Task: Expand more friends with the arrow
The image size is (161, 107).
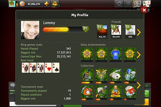Action: [139, 32]
